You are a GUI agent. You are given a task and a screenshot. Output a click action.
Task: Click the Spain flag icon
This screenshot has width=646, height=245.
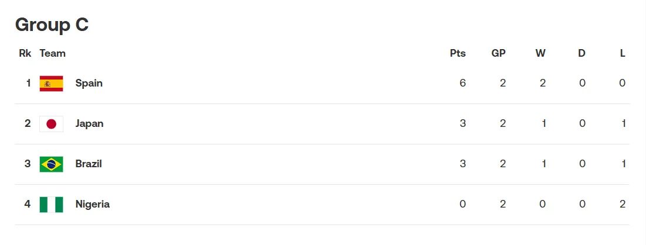click(x=52, y=83)
